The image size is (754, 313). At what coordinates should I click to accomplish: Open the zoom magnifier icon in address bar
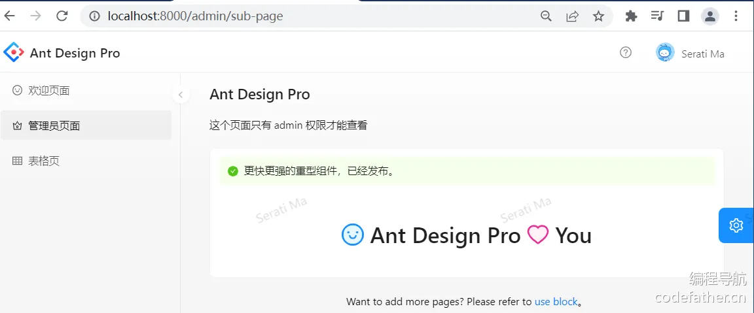pos(546,16)
